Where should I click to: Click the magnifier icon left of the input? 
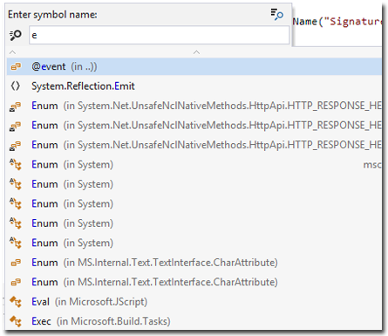click(16, 35)
